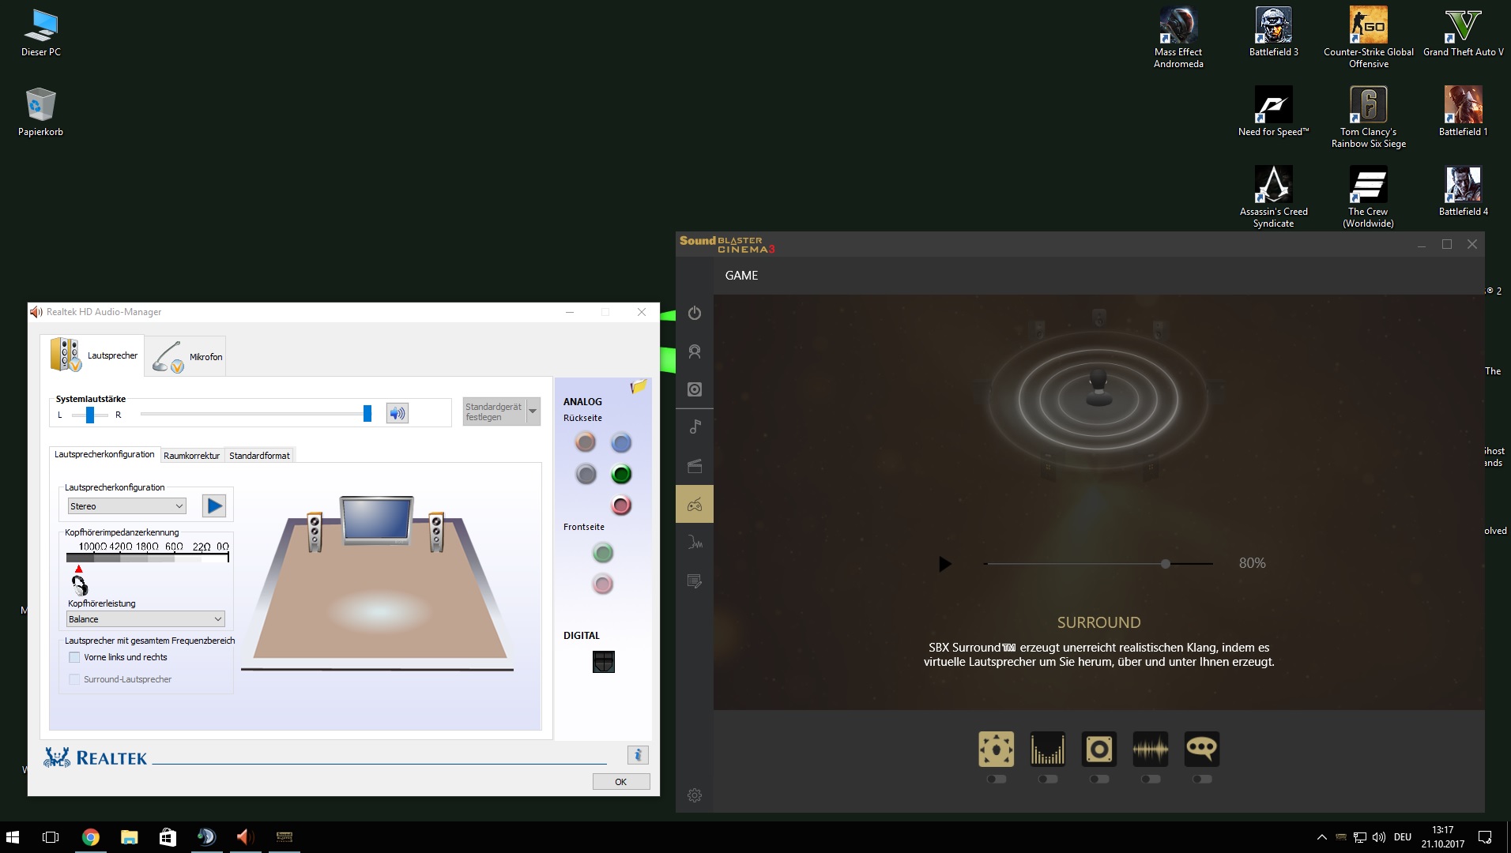Open the Stereo speaker configuration dropdown
The width and height of the screenshot is (1511, 853).
127,506
